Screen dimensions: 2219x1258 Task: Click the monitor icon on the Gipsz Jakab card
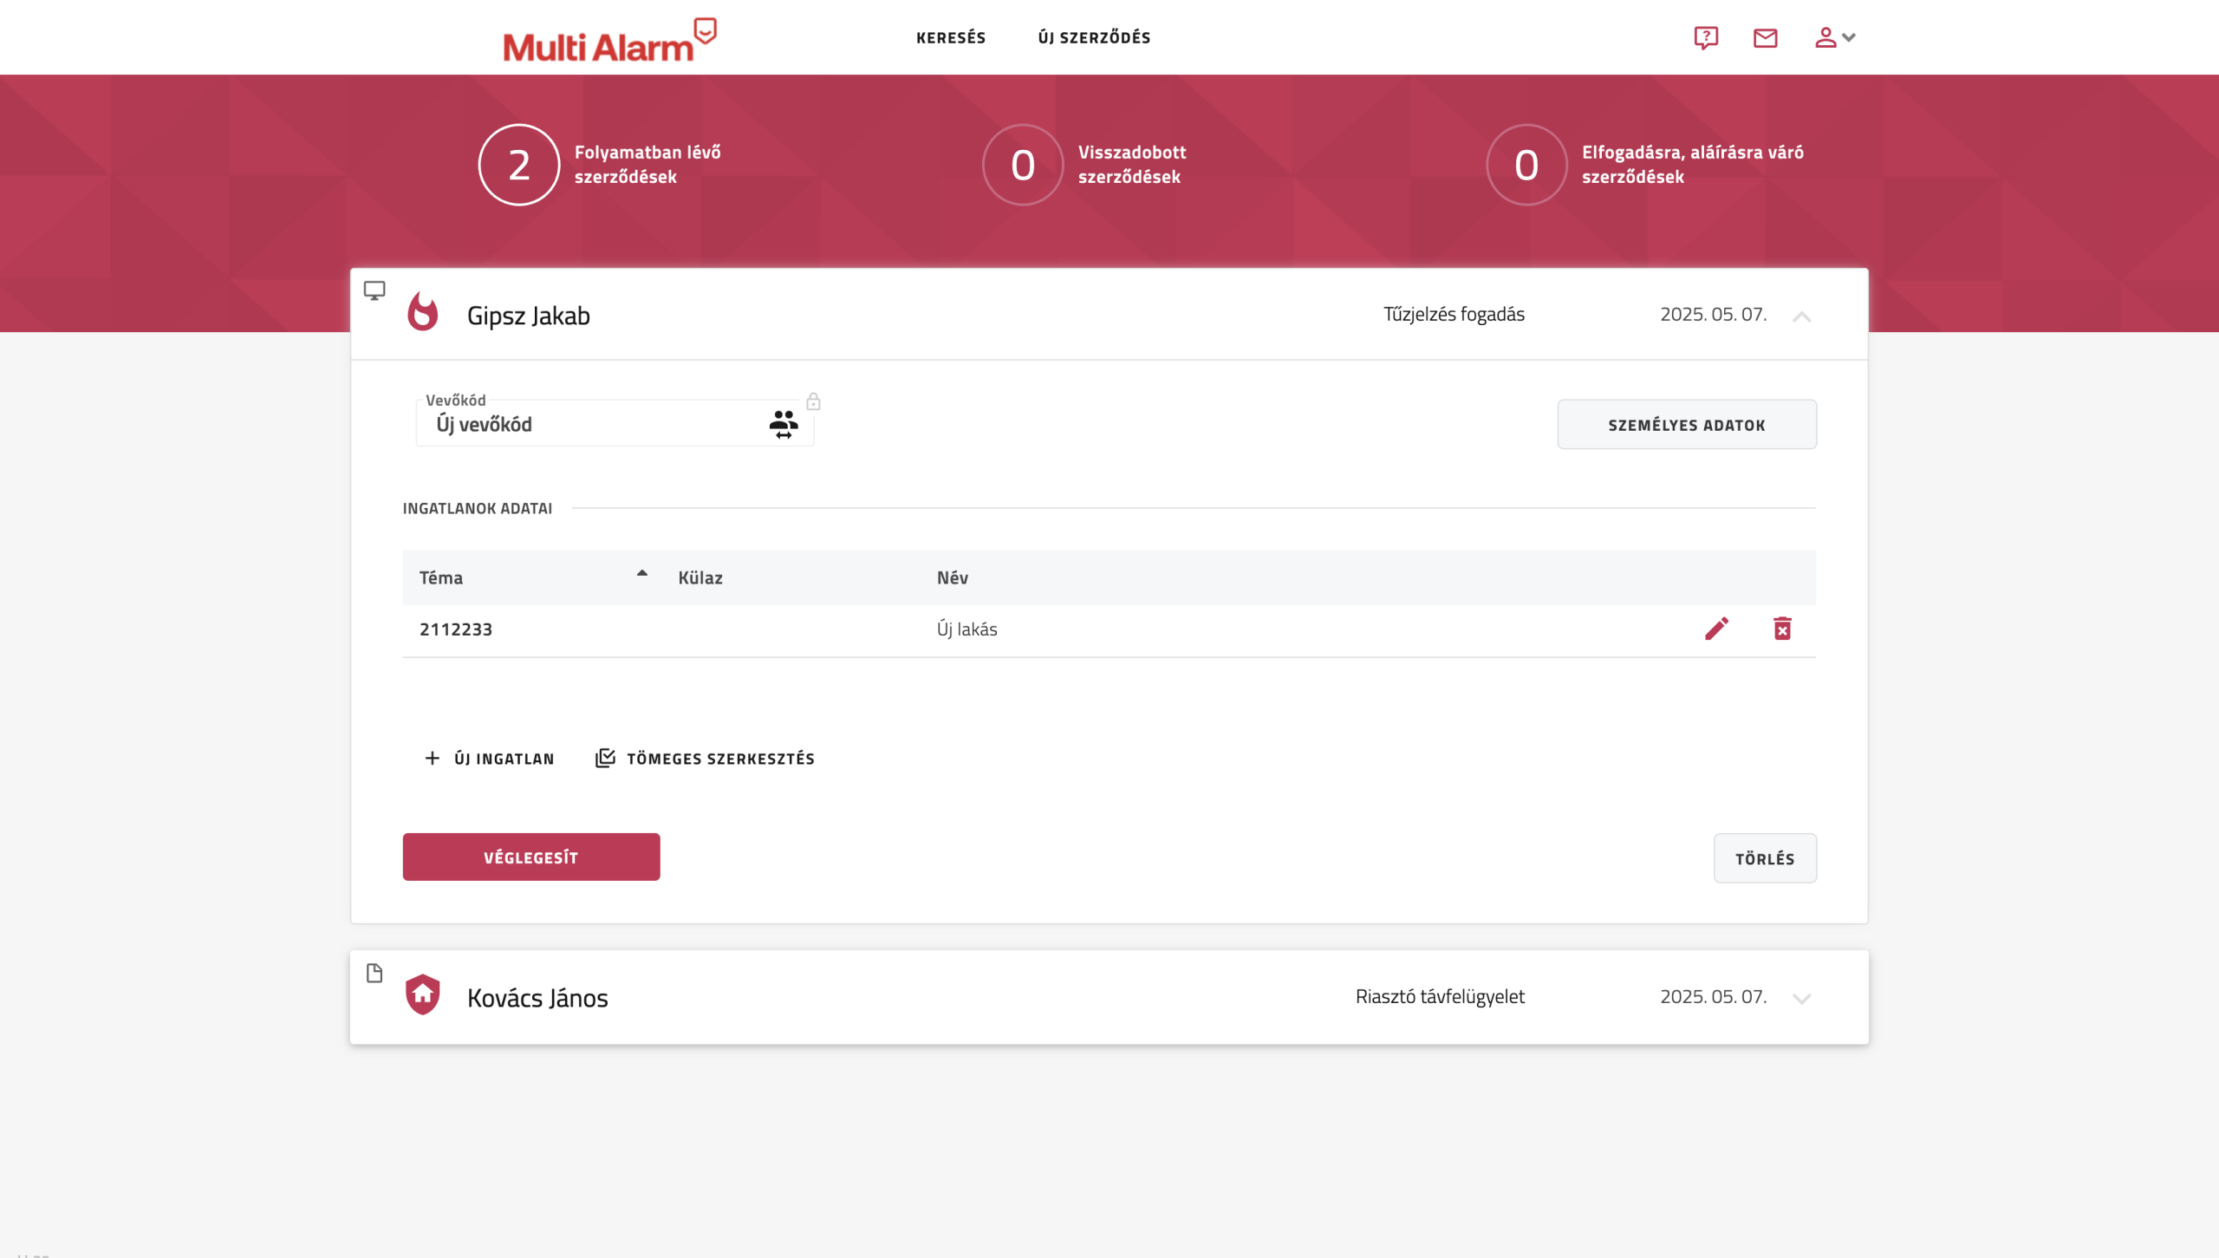pyautogui.click(x=374, y=290)
